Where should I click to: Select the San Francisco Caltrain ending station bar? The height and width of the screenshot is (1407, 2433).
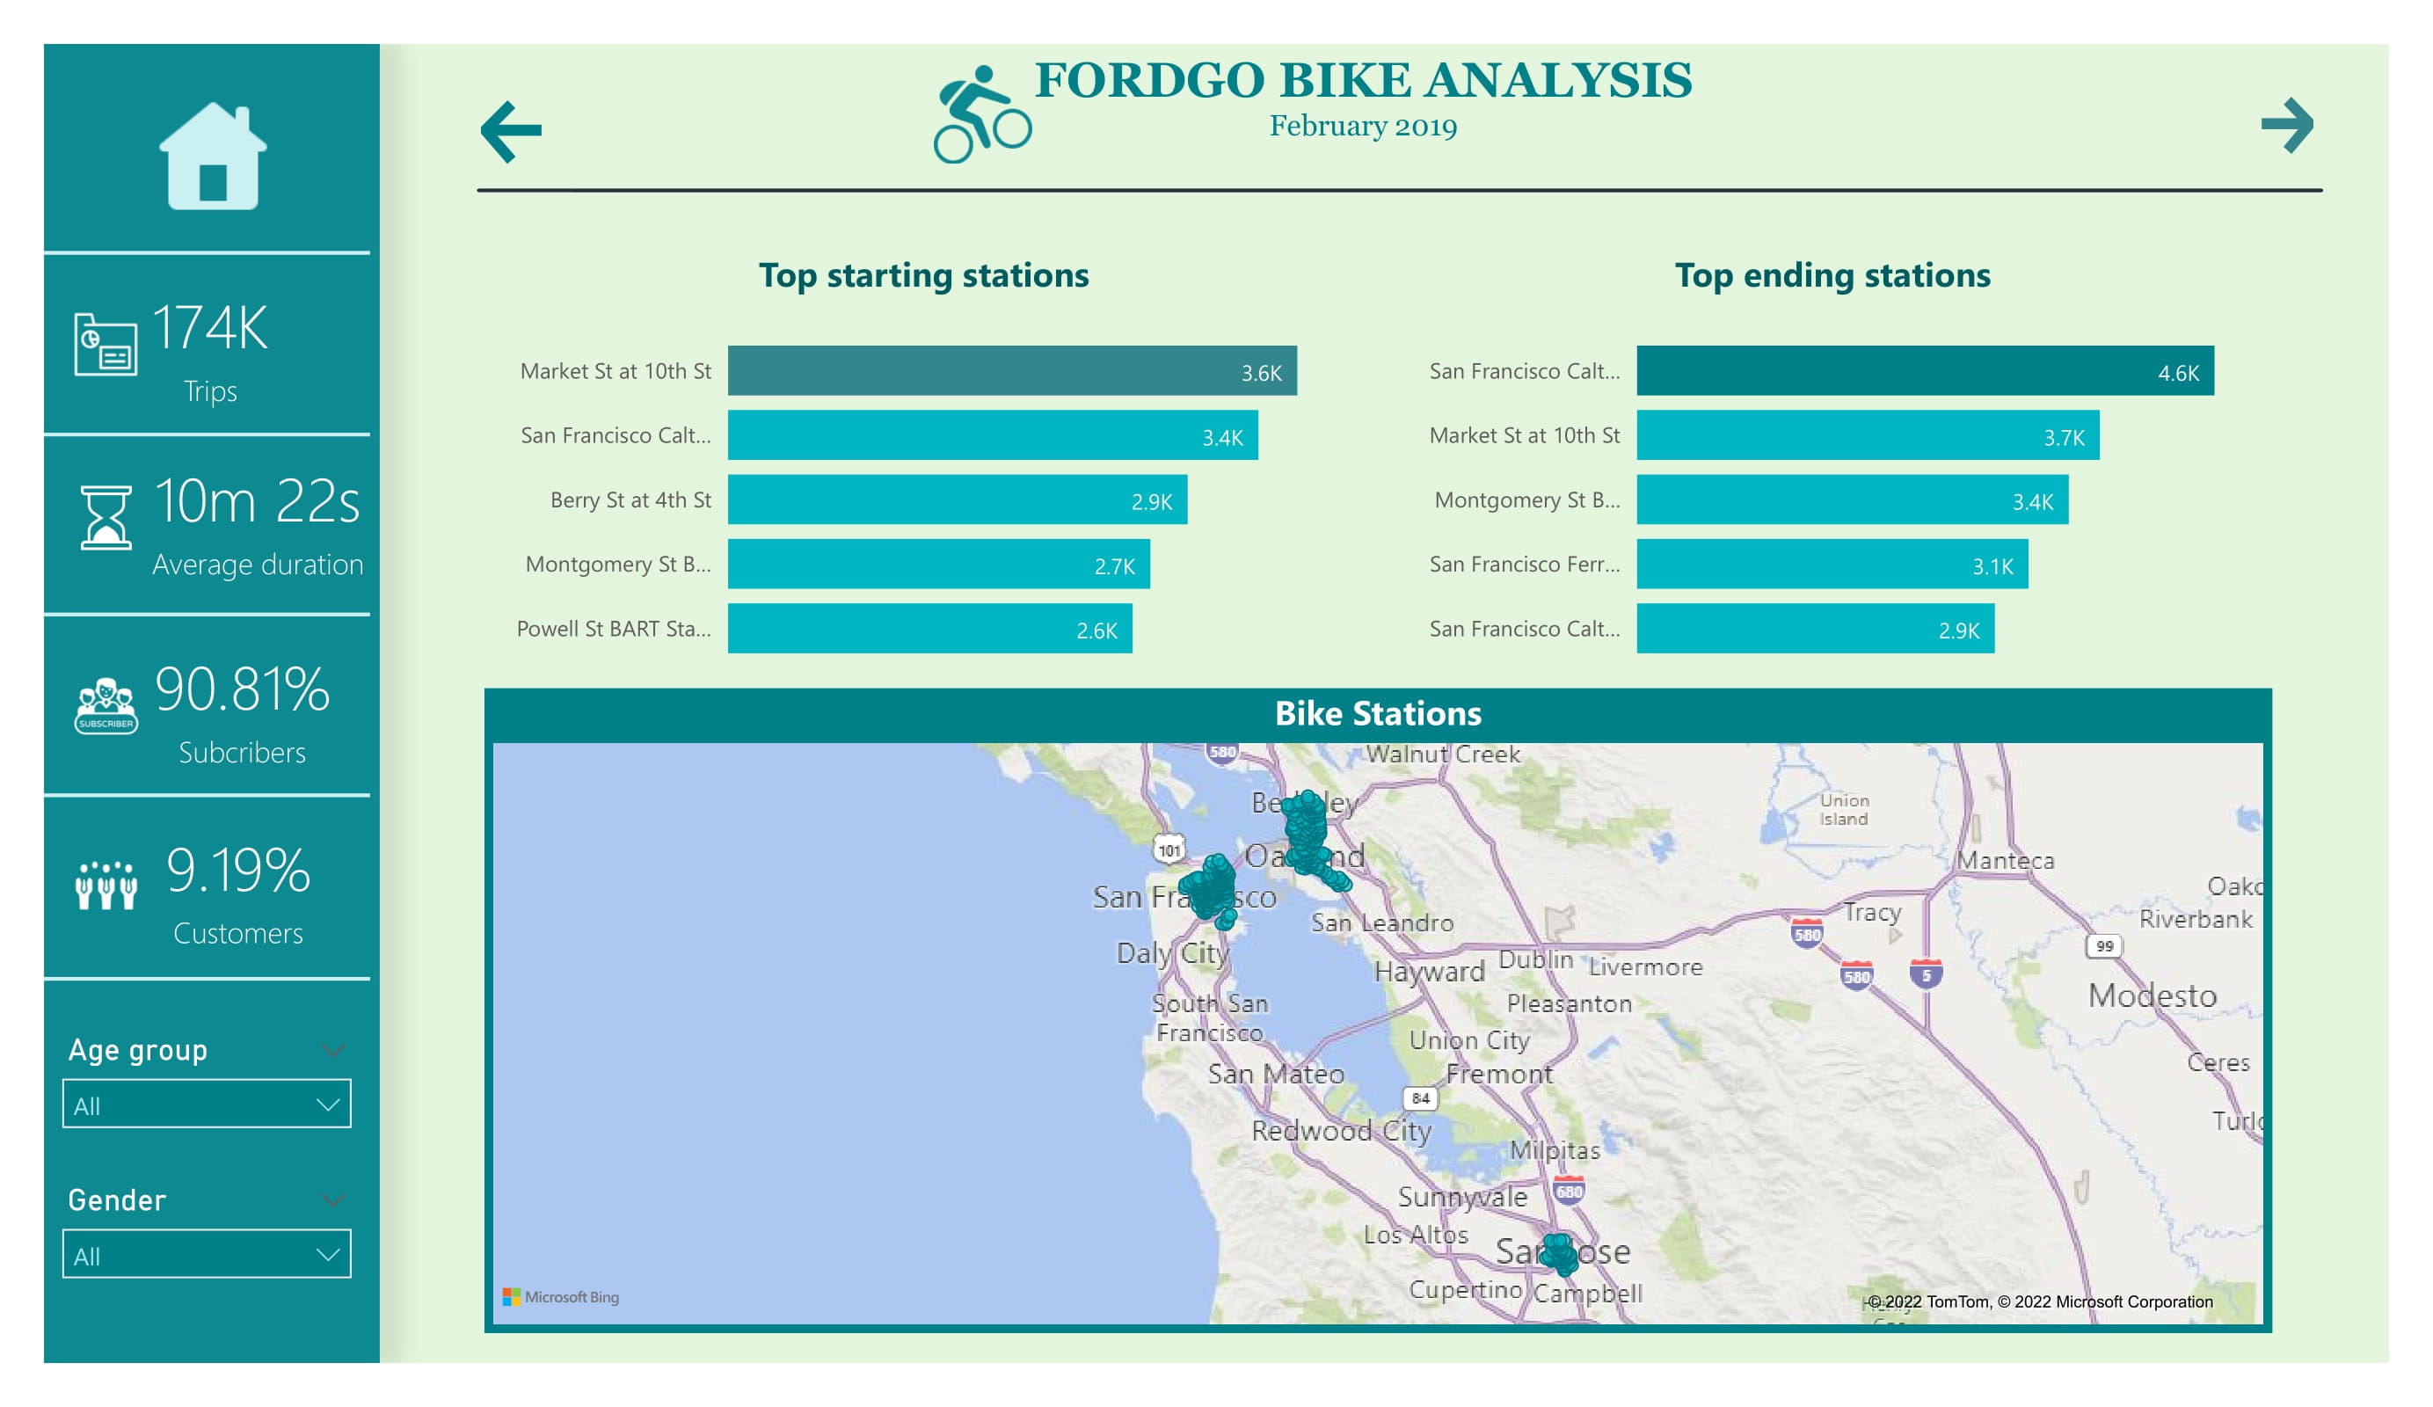pos(1927,372)
